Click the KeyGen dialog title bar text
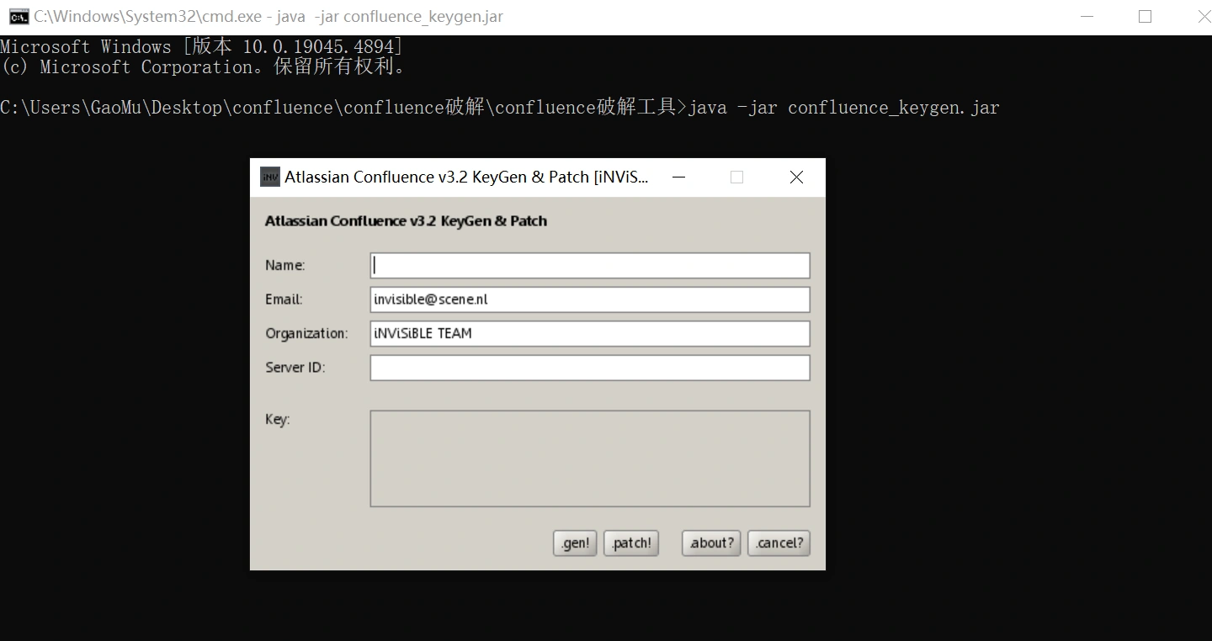The width and height of the screenshot is (1212, 641). coord(467,177)
